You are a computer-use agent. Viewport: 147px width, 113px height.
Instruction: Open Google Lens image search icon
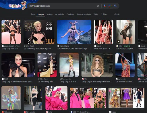(110, 6)
